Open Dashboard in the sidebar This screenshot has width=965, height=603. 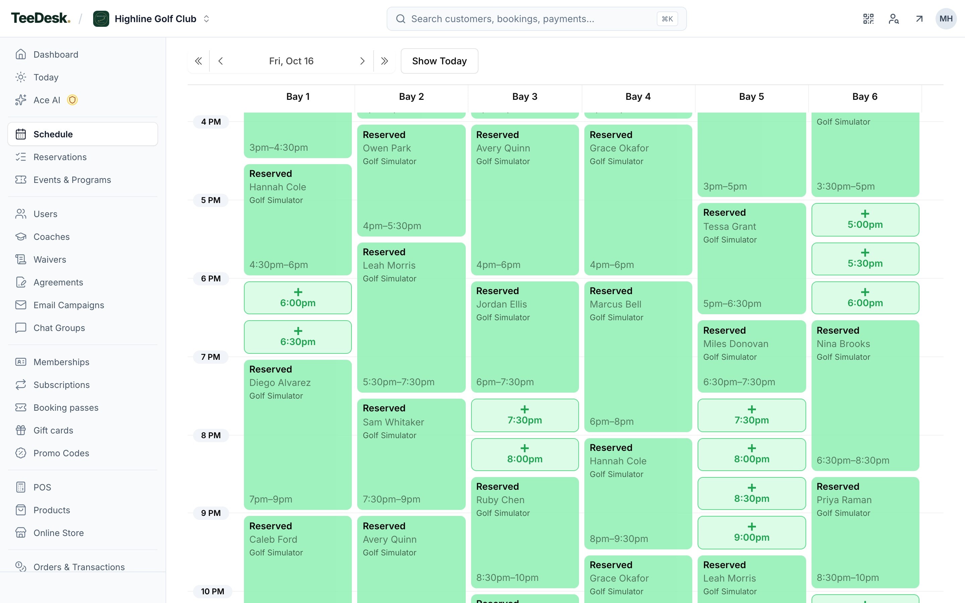[x=82, y=55]
